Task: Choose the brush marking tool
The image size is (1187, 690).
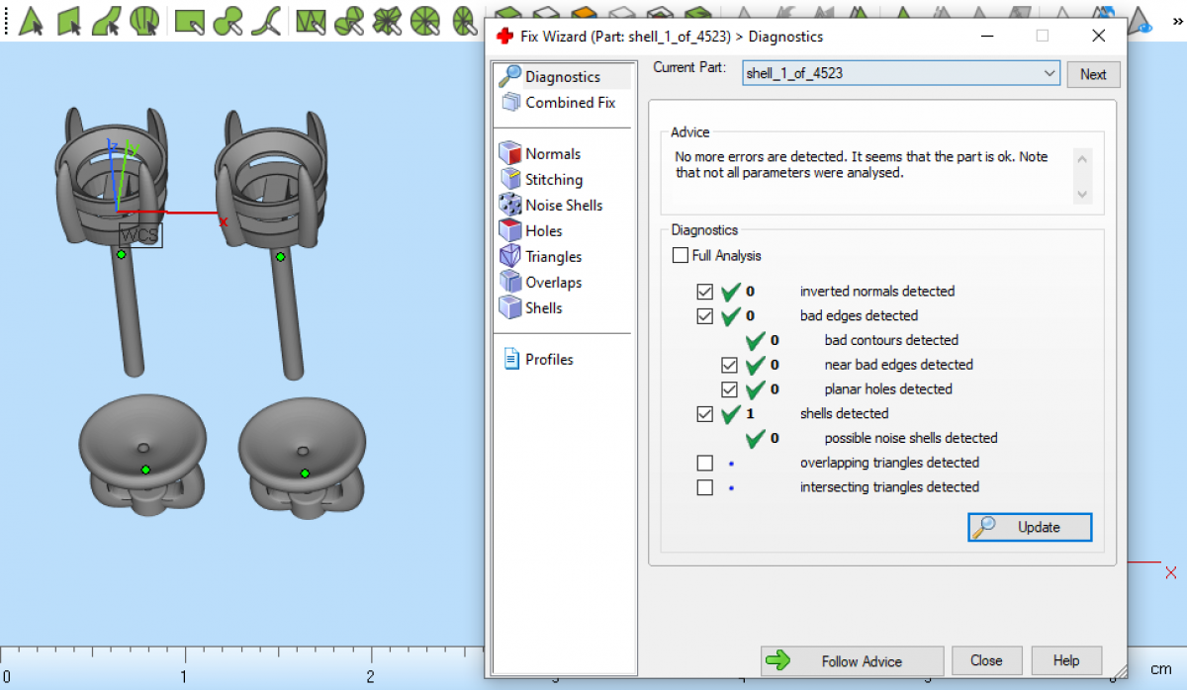Action: coord(229,20)
